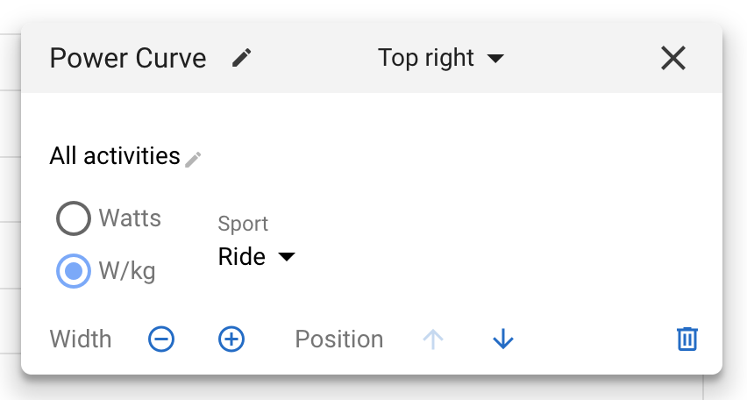Click the Ride dropdown arrow
Screen dimensions: 747x400
tap(287, 257)
